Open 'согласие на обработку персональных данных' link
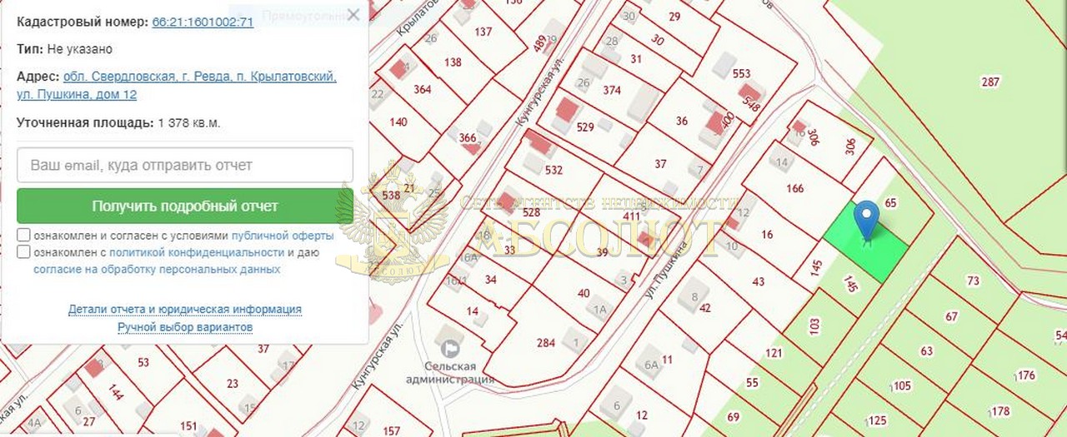1067x437 pixels. tap(157, 270)
